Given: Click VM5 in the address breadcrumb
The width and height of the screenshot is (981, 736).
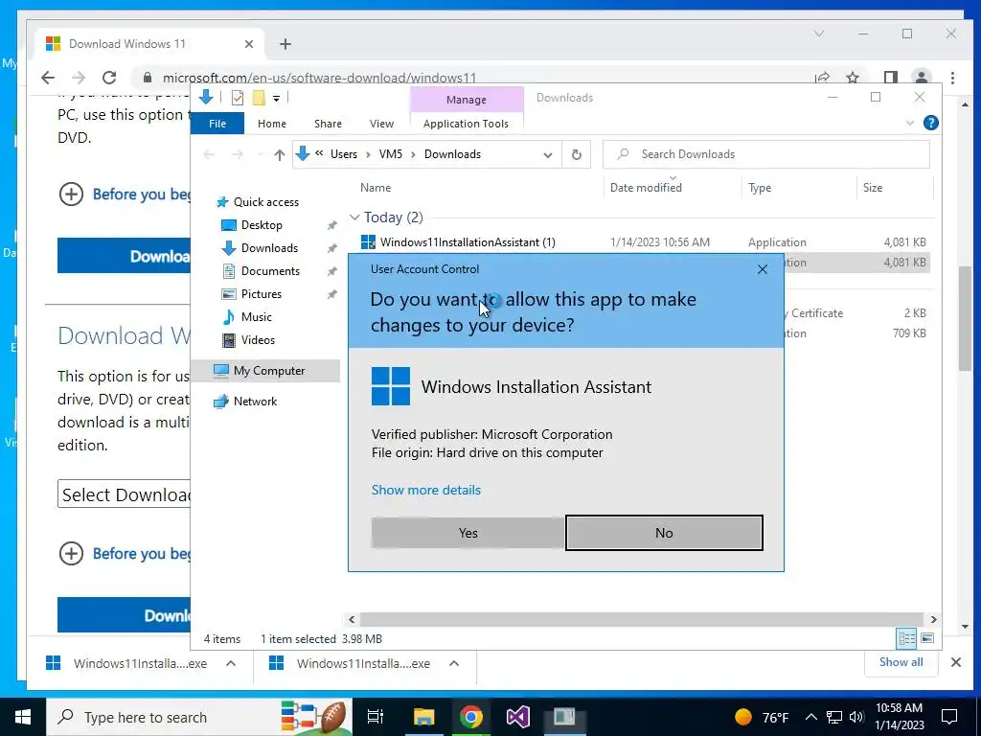Looking at the screenshot, I should pos(391,154).
